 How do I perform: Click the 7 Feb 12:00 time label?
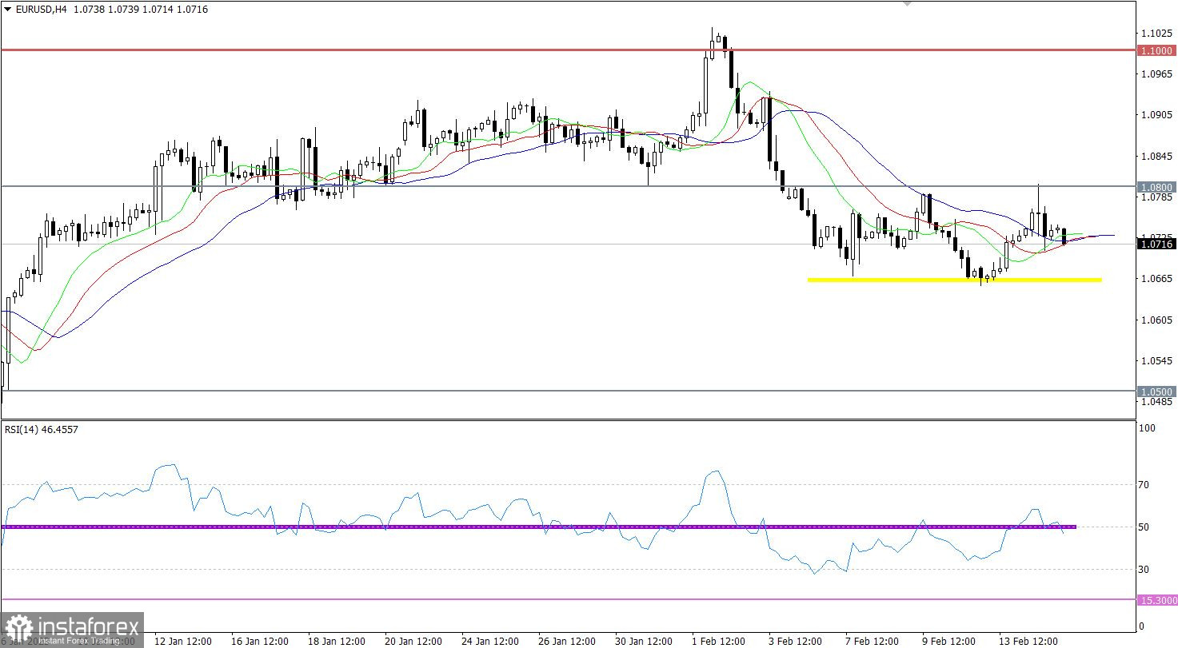(872, 642)
